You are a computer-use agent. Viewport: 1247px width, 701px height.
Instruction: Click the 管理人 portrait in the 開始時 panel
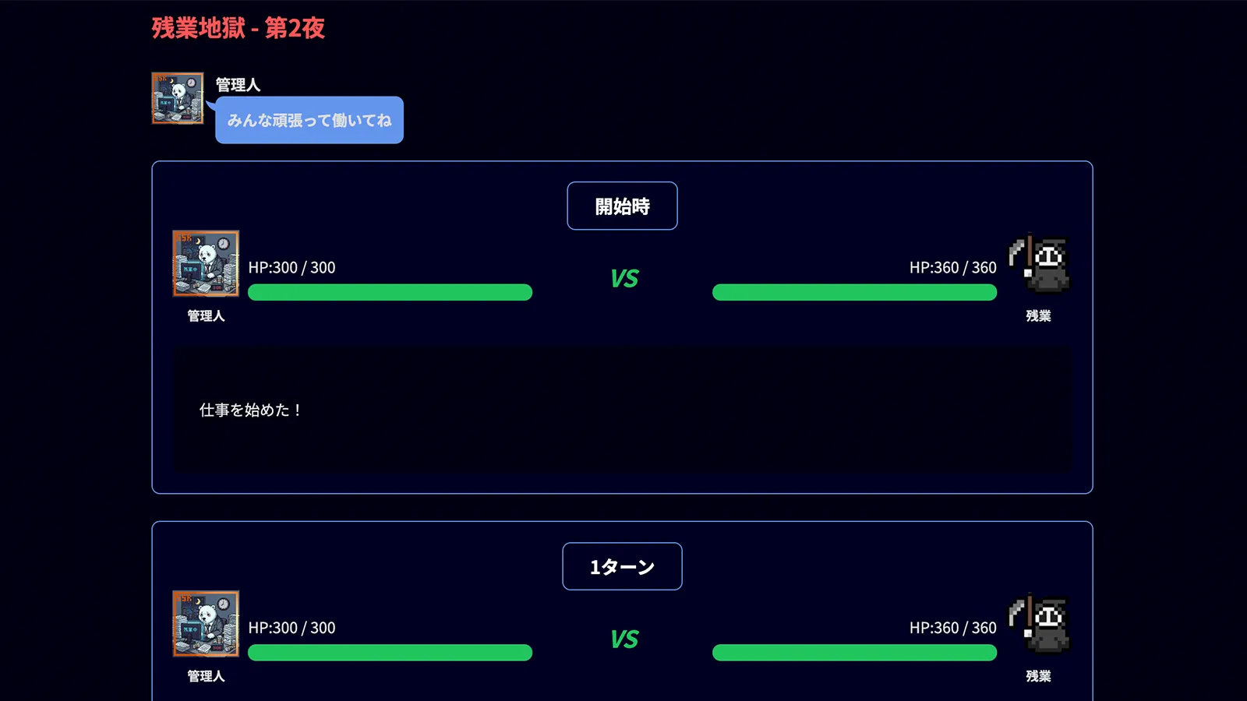(206, 263)
